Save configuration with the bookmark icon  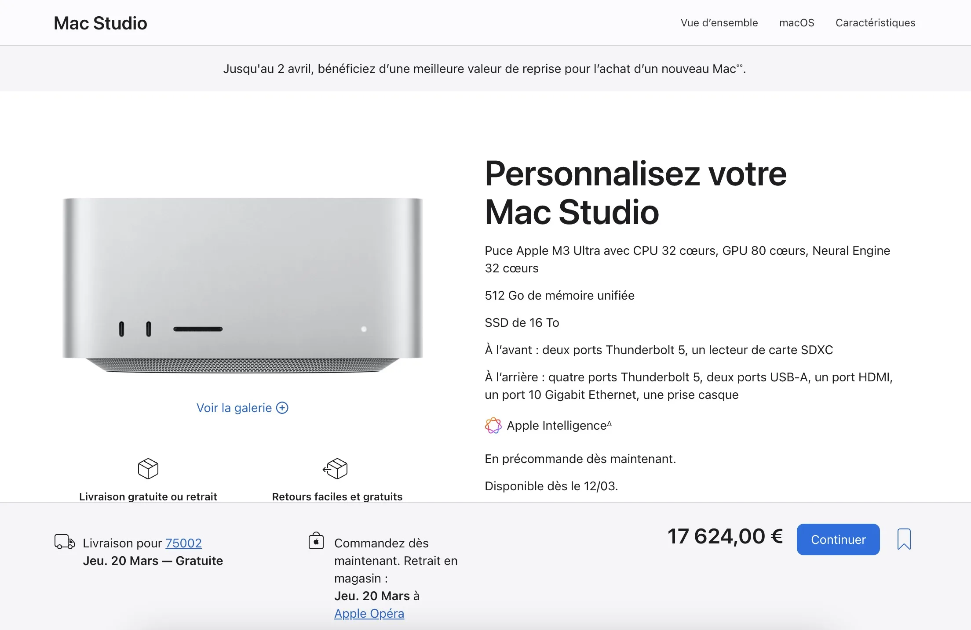pyautogui.click(x=904, y=539)
